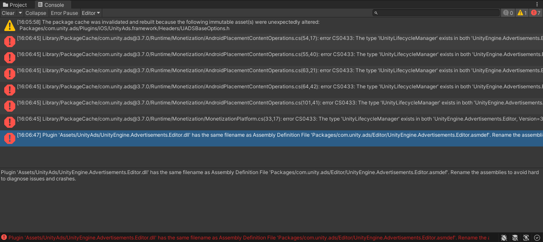The image size is (543, 242).
Task: Toggle Error Pause
Action: 64,13
